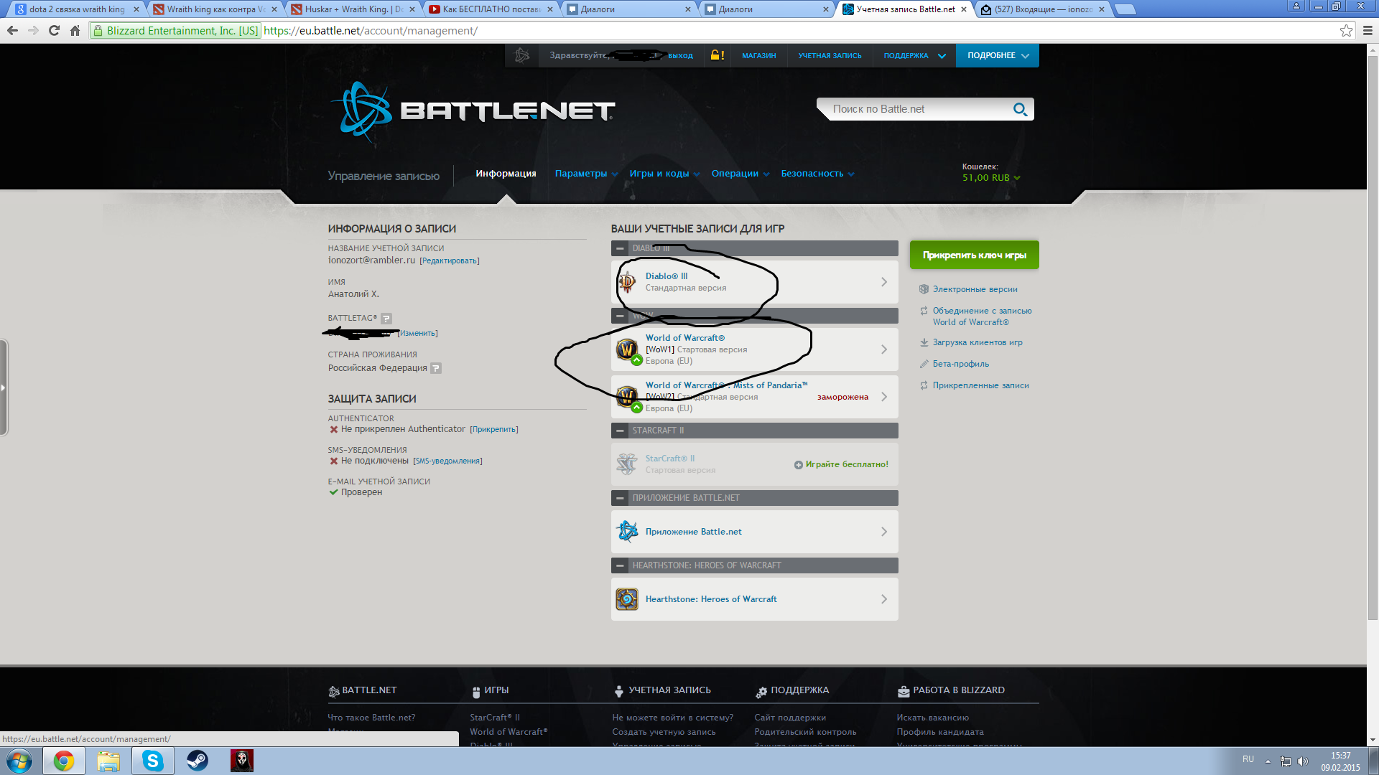The height and width of the screenshot is (775, 1379).
Task: Click the lock warning icon in top bar
Action: 716,55
